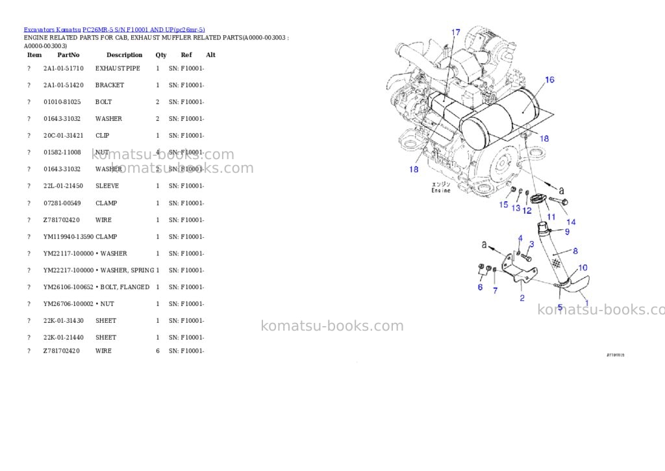Image resolution: width=665 pixels, height=471 pixels.
Task: Click the Ref column header
Action: click(186, 55)
